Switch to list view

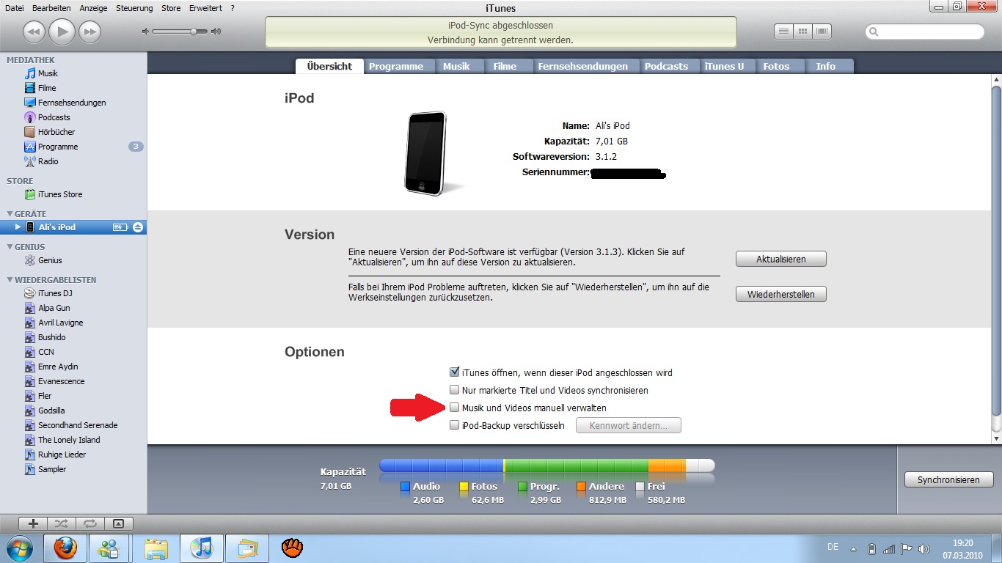(784, 32)
